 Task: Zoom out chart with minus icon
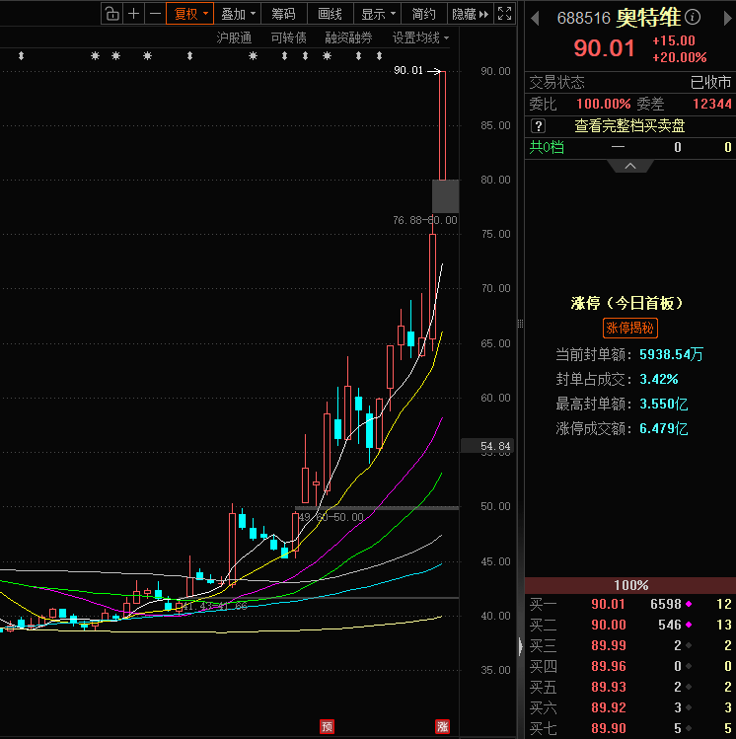click(x=155, y=14)
